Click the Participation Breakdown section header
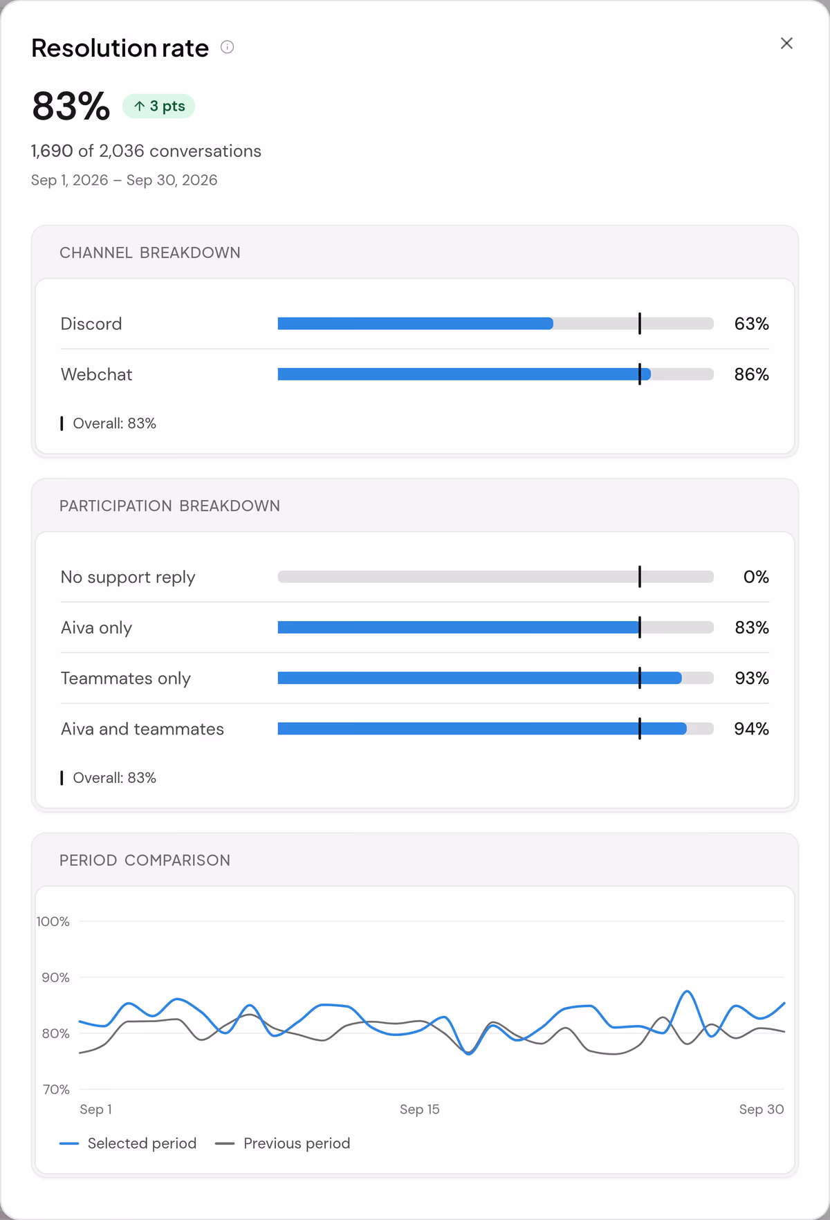This screenshot has width=830, height=1220. [x=169, y=506]
